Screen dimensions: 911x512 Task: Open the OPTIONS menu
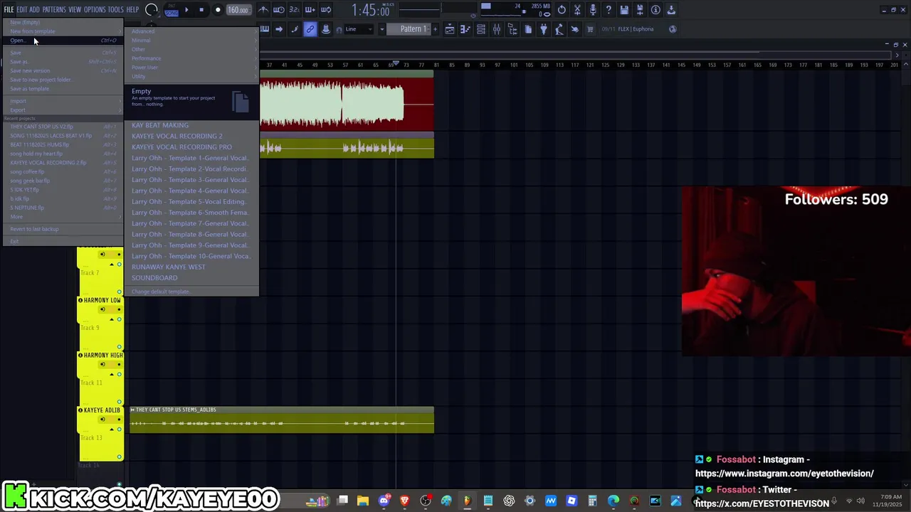click(95, 10)
